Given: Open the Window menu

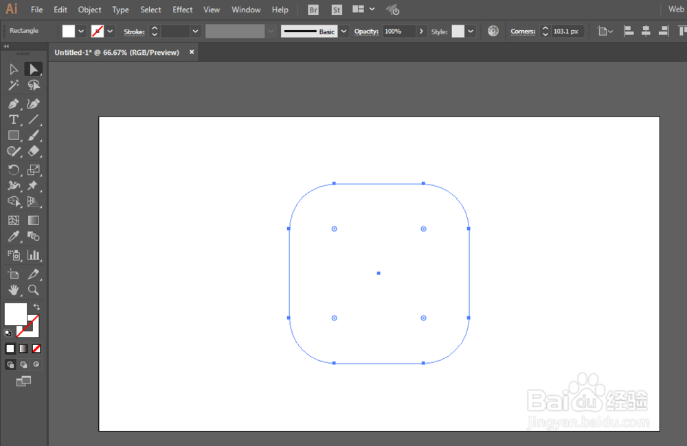Looking at the screenshot, I should [x=246, y=10].
